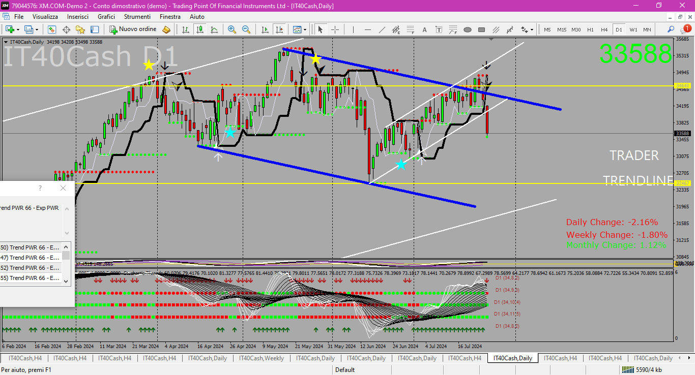695x375 pixels.
Task: Select the '47) Trend PWR 66' list row
Action: [x=31, y=258]
